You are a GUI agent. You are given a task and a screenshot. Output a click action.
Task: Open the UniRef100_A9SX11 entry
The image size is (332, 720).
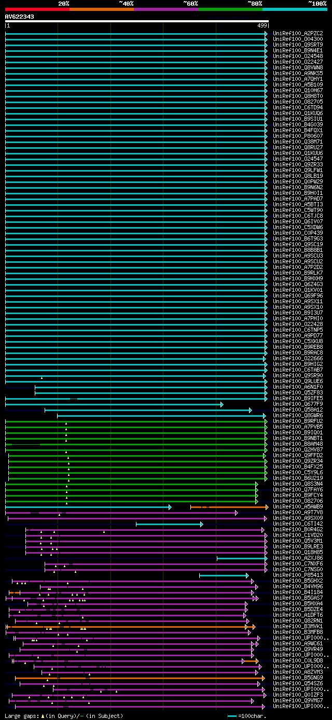[298, 302]
